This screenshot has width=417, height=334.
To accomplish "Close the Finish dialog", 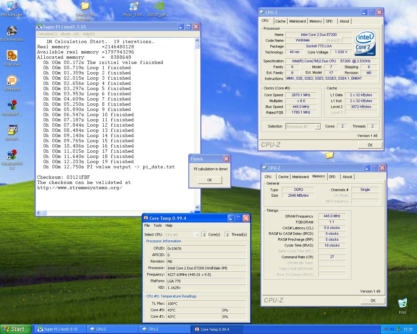I will (226, 159).
